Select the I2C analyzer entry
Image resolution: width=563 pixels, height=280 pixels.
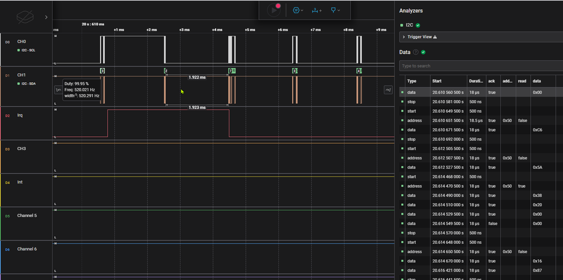(x=409, y=25)
